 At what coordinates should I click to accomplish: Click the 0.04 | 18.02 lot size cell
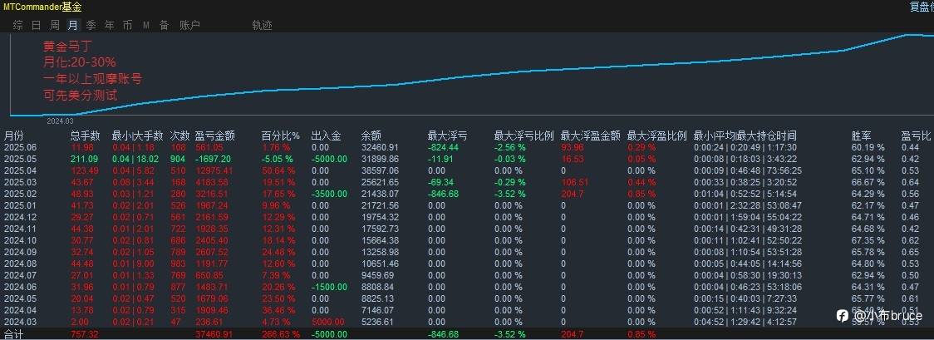(x=135, y=159)
